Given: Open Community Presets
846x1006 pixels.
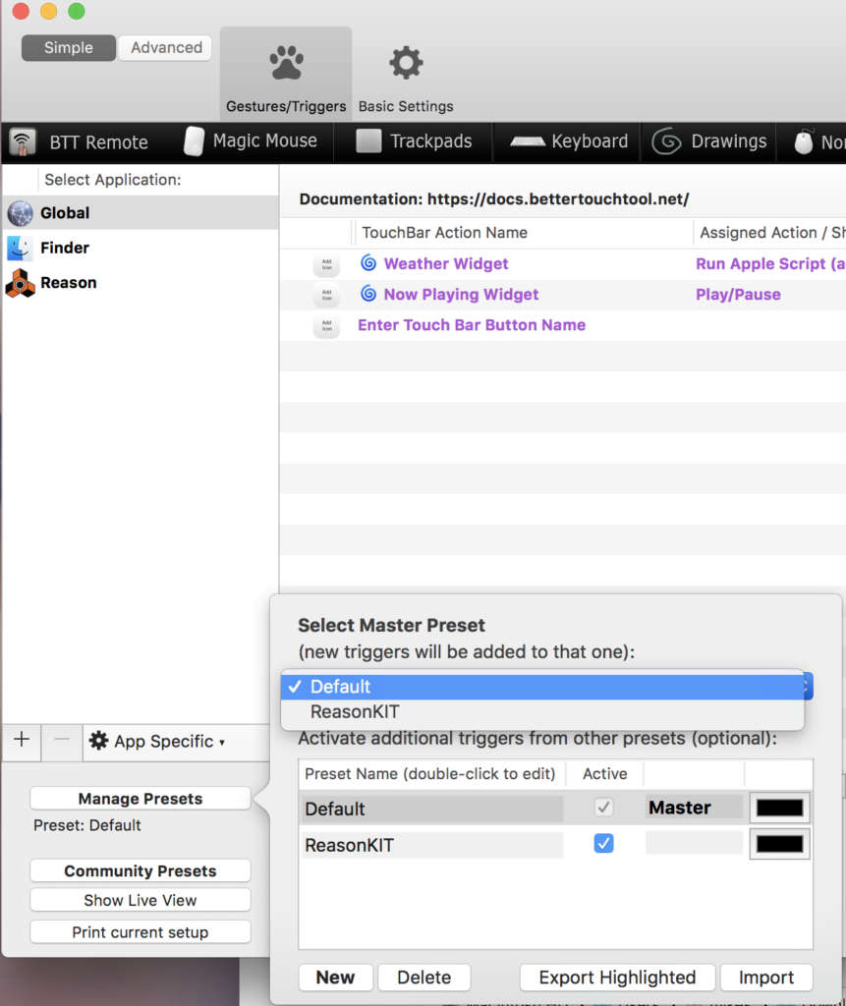Looking at the screenshot, I should (140, 871).
